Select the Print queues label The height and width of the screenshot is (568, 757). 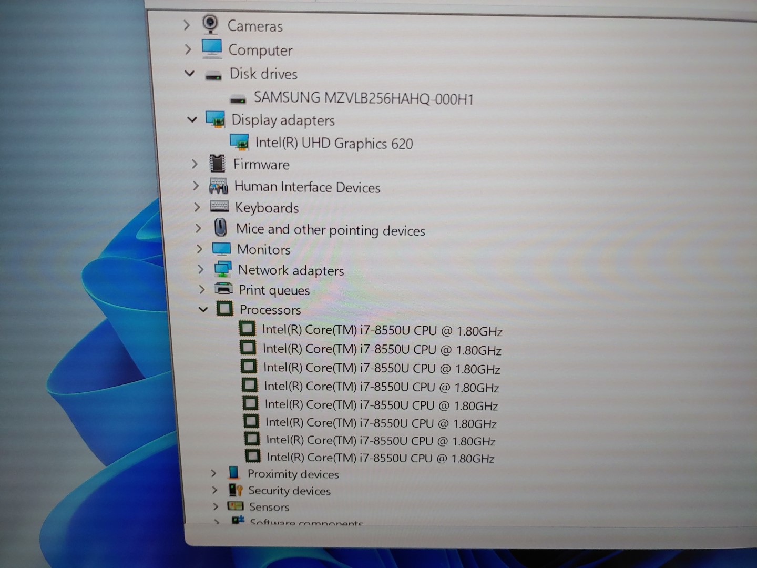pos(274,290)
